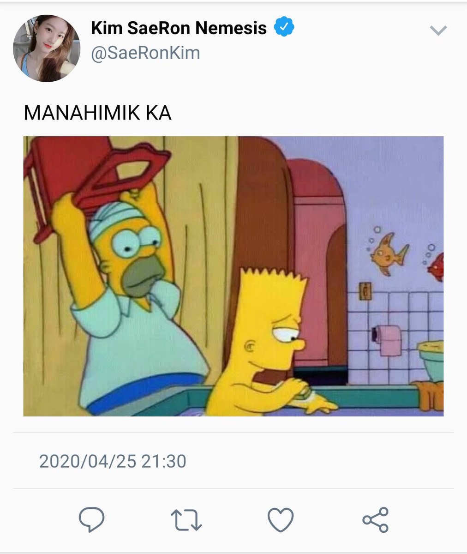Open the Kim SaeRon Nemesis display name
This screenshot has height=554, width=467.
pyautogui.click(x=179, y=28)
